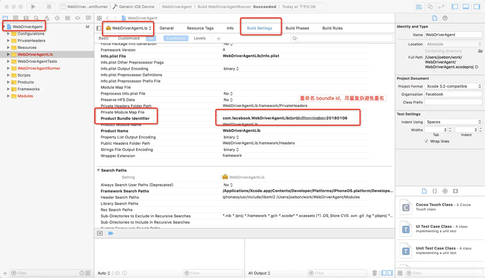The image size is (485, 278).
Task: Select the Customized filter
Action: coord(129,38)
